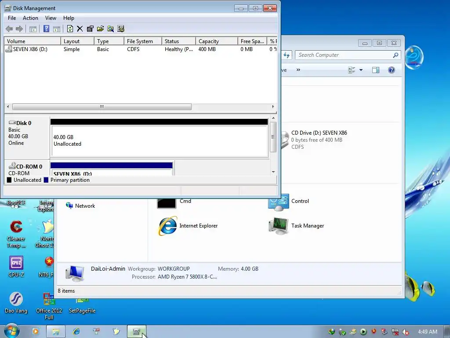The width and height of the screenshot is (450, 338).
Task: Click the Unallocated black legend swatch
Action: pyautogui.click(x=9, y=180)
